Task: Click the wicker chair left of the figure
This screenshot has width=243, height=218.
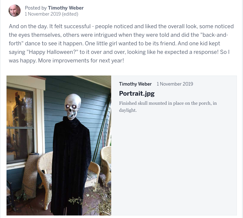Action: coord(45,175)
